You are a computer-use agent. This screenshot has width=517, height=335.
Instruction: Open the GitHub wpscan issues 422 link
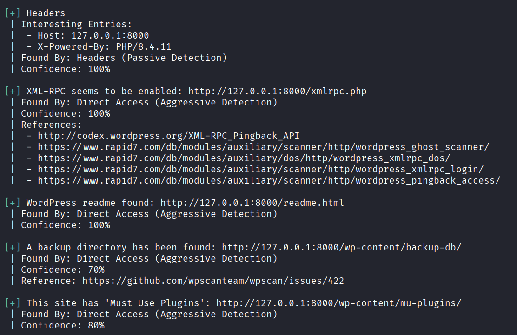pos(213,281)
